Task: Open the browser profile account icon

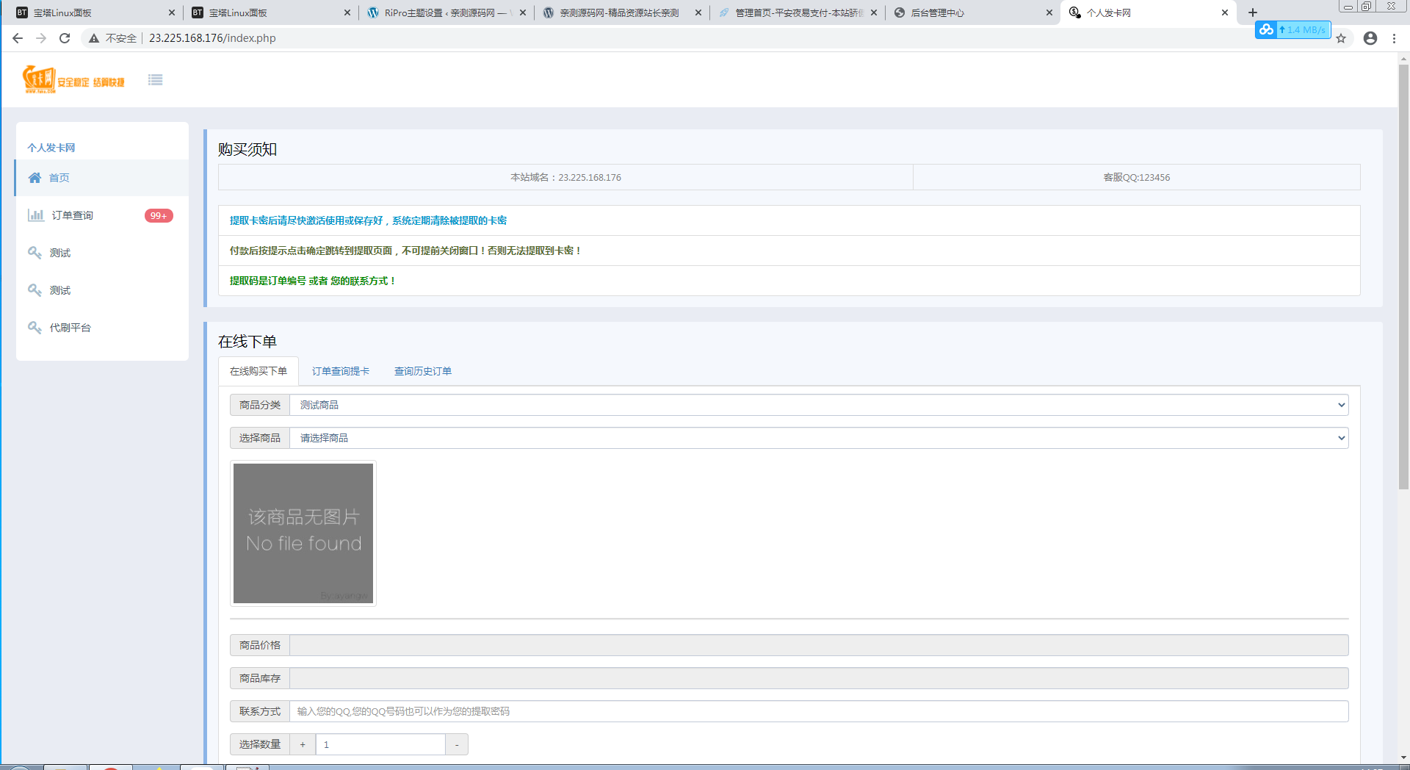Action: pyautogui.click(x=1370, y=38)
